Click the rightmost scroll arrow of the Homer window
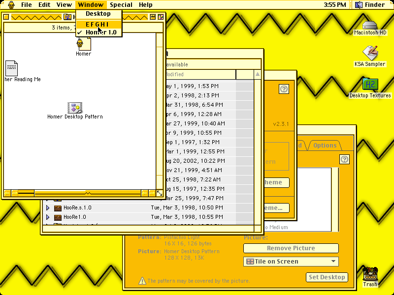 tap(152, 193)
